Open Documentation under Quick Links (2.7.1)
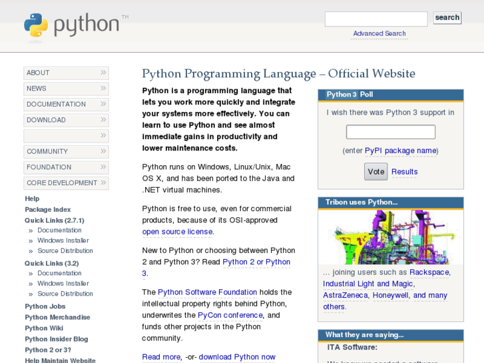 coord(59,230)
